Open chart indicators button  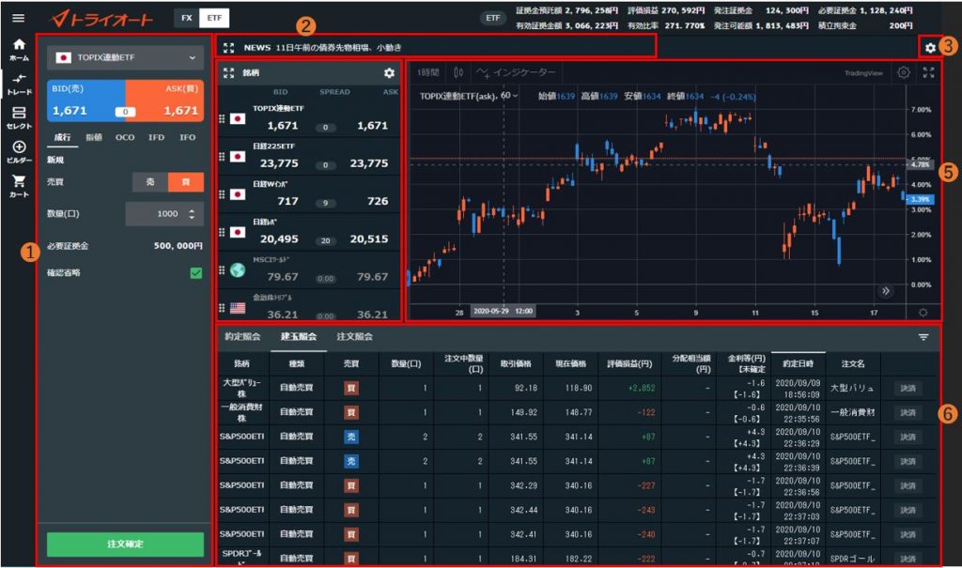[x=516, y=72]
